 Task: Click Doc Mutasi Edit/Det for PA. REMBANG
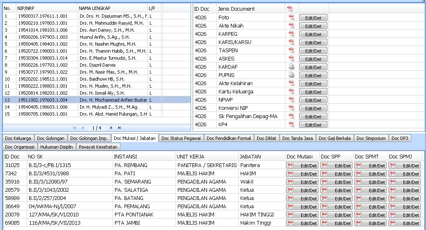[x=302, y=166]
